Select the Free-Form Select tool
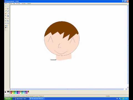Viewport: 133px width, 100px height. coord(6,6)
